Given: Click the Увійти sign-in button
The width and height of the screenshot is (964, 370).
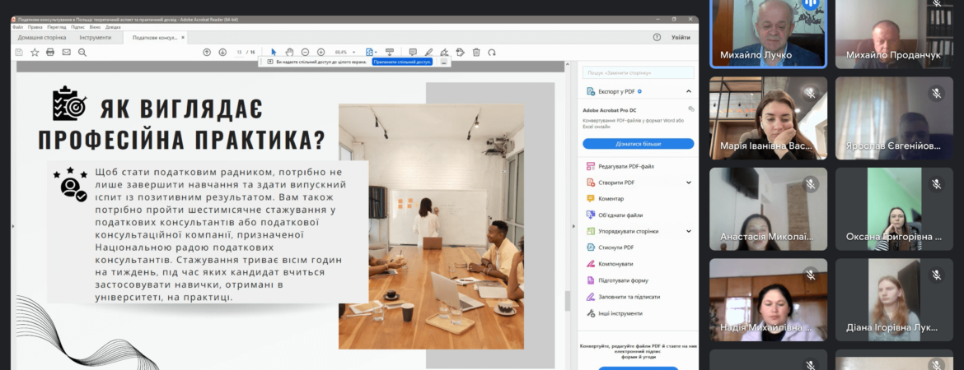Looking at the screenshot, I should pyautogui.click(x=681, y=38).
